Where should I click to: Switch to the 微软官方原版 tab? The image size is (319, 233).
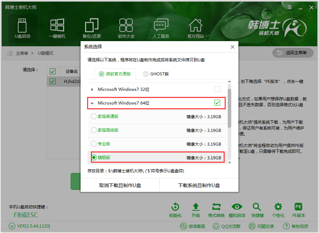click(115, 74)
